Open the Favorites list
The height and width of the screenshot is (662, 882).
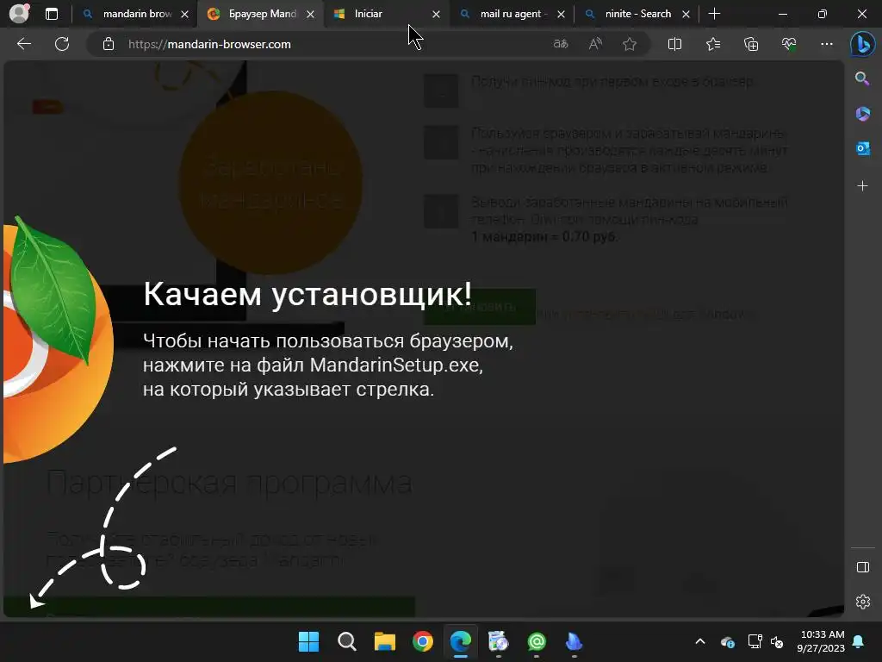tap(712, 44)
